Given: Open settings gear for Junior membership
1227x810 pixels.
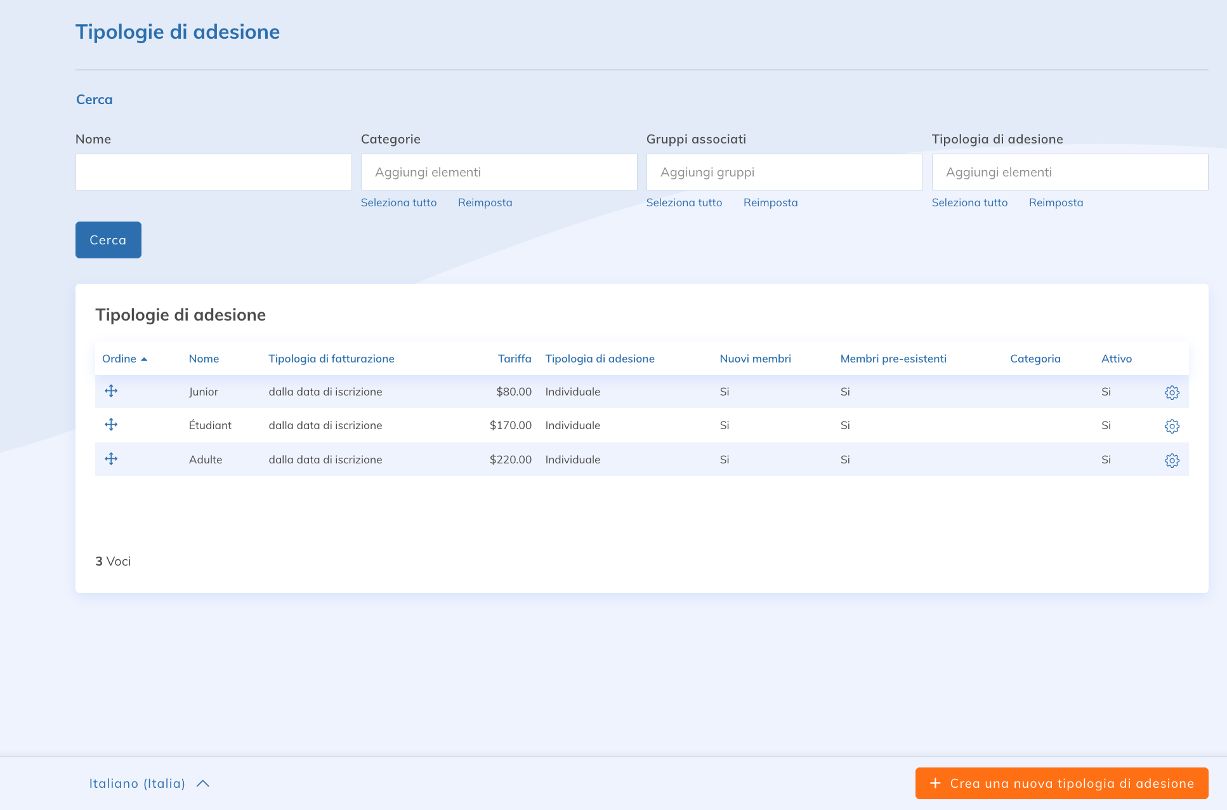Looking at the screenshot, I should click(x=1172, y=392).
